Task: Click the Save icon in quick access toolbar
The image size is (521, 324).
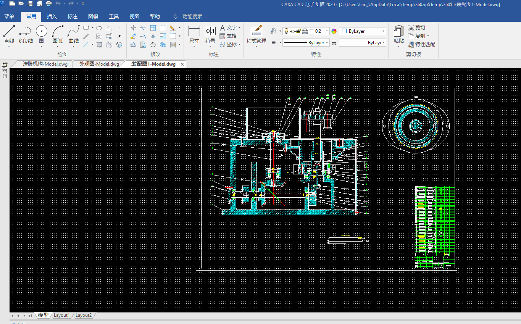Action: click(31, 3)
